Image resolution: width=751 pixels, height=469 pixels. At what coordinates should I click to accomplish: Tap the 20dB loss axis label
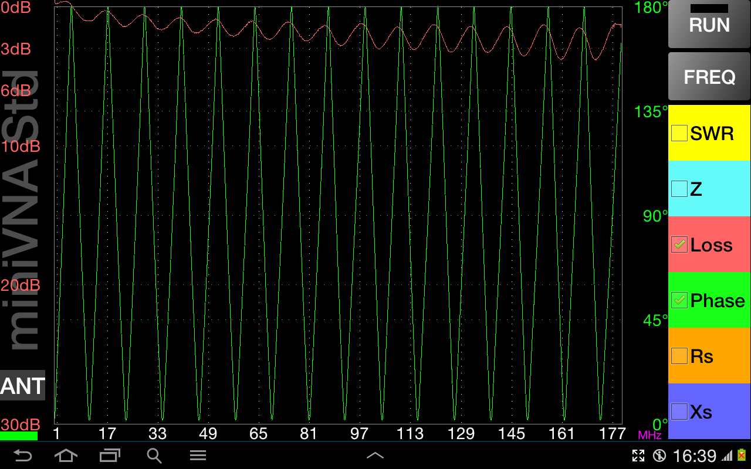point(21,286)
